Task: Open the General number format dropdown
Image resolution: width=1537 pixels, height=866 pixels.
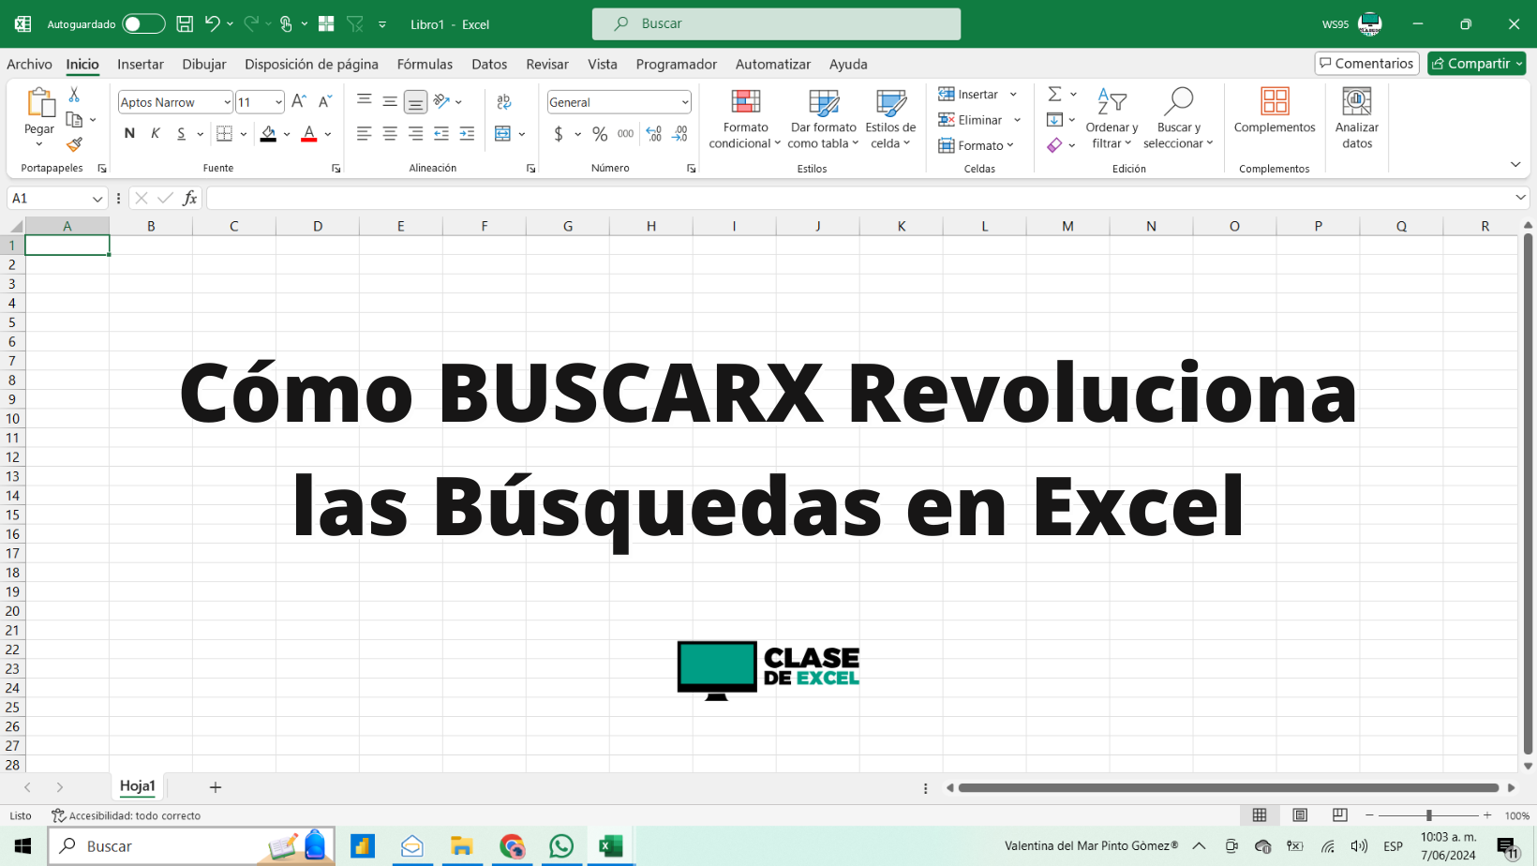Action: pos(685,102)
